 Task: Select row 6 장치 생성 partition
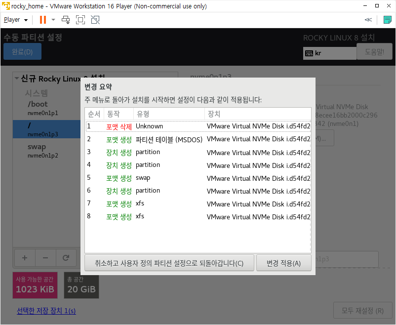(x=198, y=191)
